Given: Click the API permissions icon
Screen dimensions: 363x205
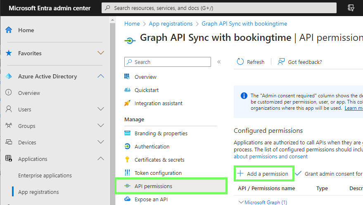Looking at the screenshot, I should tap(127, 186).
